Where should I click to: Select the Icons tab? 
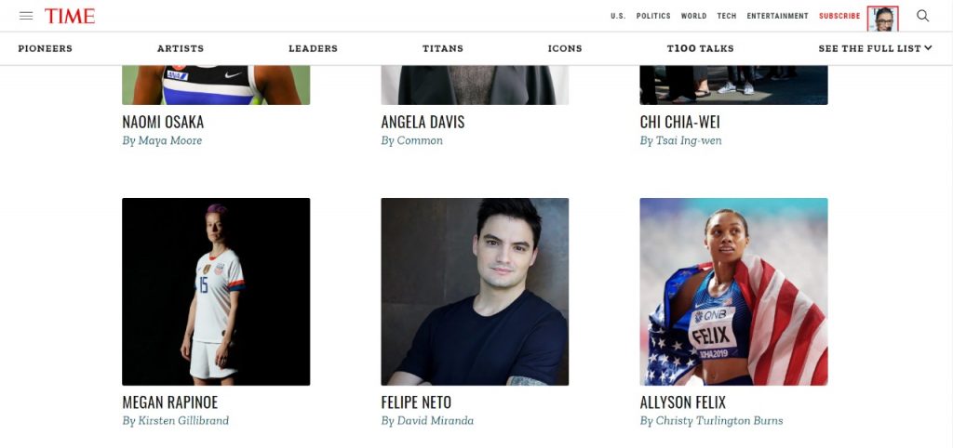pos(565,48)
